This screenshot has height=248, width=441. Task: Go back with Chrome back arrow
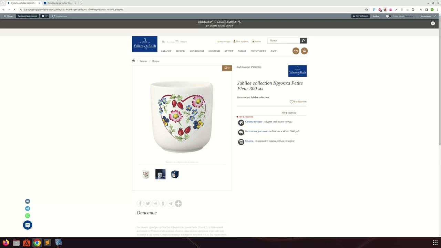pos(3,10)
